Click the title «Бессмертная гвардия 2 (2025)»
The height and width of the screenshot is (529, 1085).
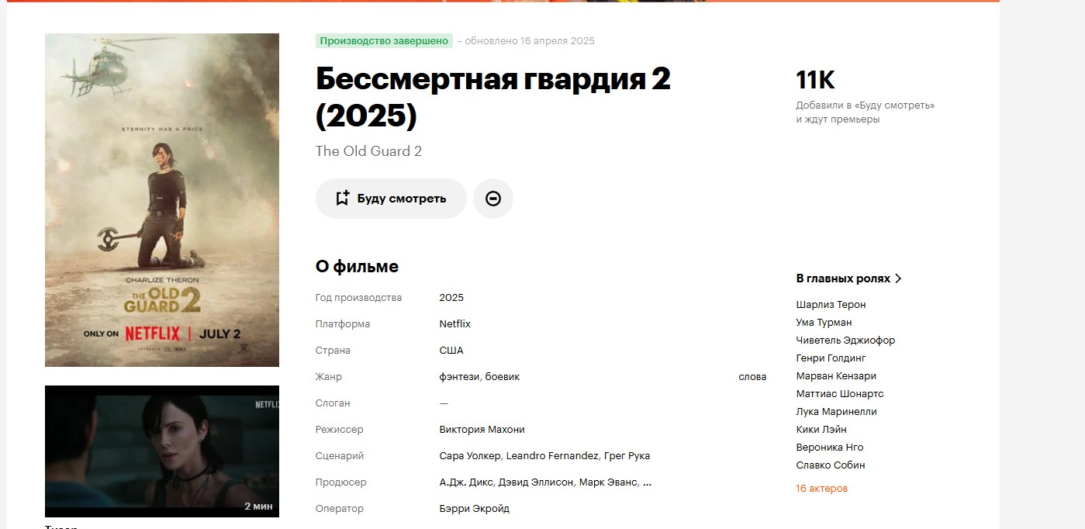[493, 98]
